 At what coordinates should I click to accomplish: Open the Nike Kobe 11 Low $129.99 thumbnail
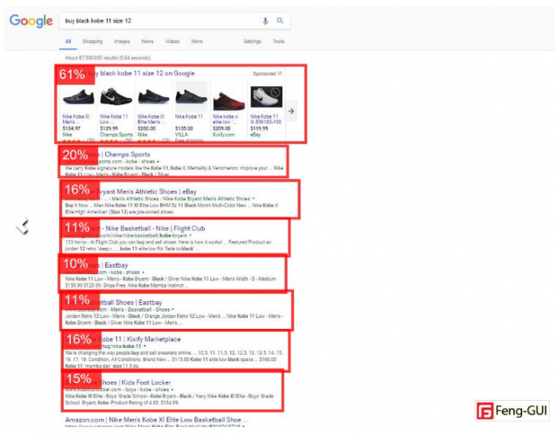(116, 96)
